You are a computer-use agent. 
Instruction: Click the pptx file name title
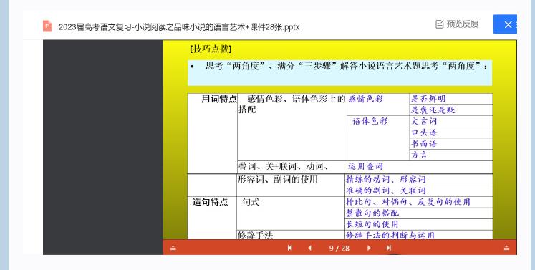pos(179,27)
